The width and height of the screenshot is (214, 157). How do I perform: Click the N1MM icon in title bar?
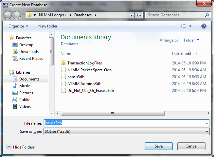pos(5,5)
